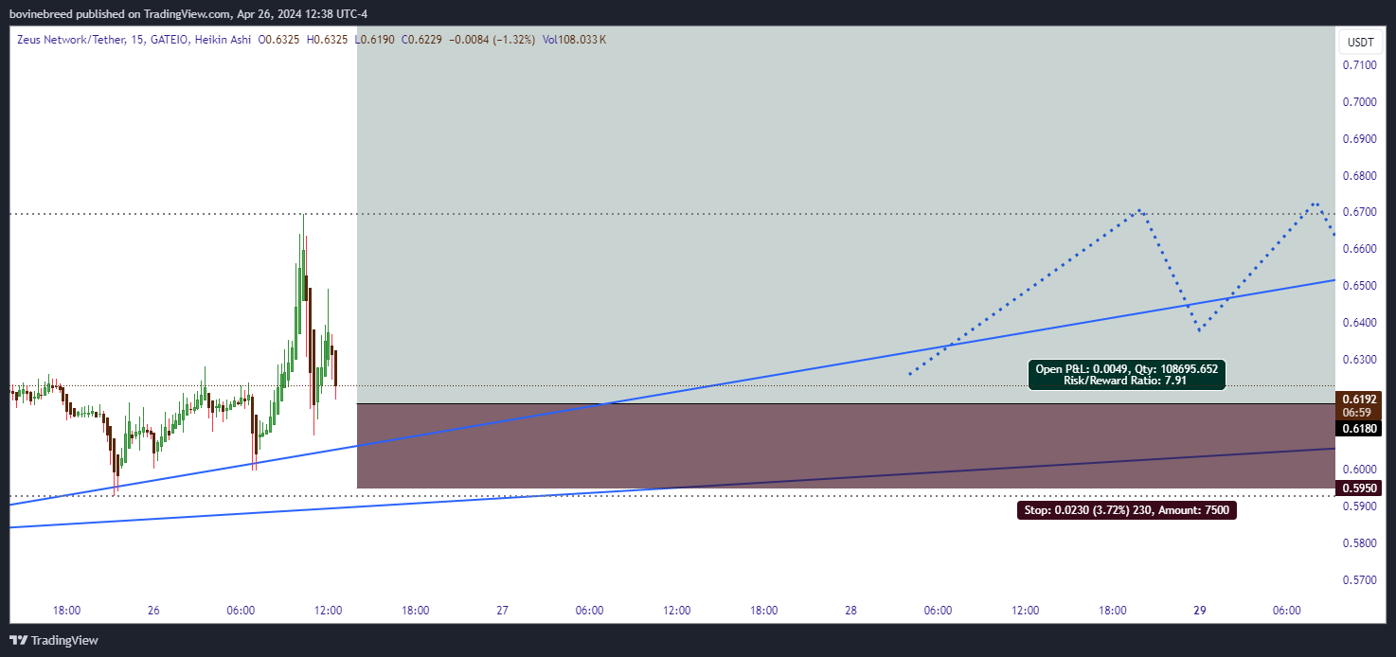Viewport: 1396px width, 657px height.
Task: Click the Vol 108.033K volume readout
Action: pyautogui.click(x=574, y=40)
